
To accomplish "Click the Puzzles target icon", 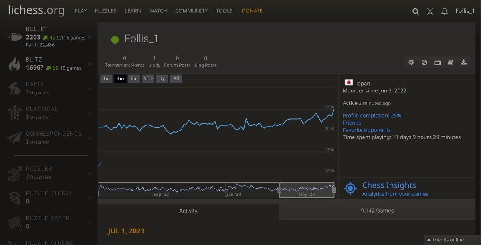I will pyautogui.click(x=14, y=173).
